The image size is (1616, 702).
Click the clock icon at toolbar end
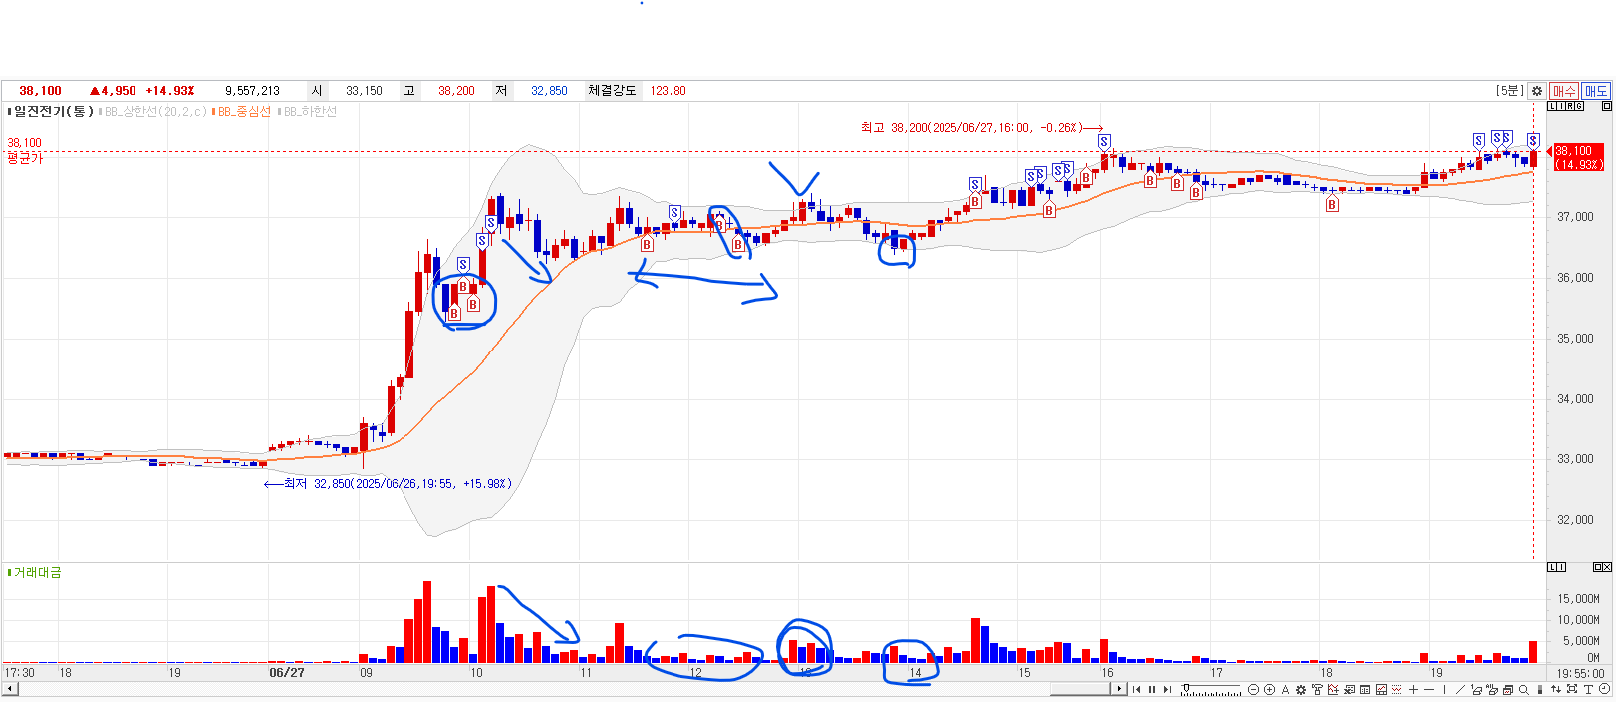tap(1605, 689)
